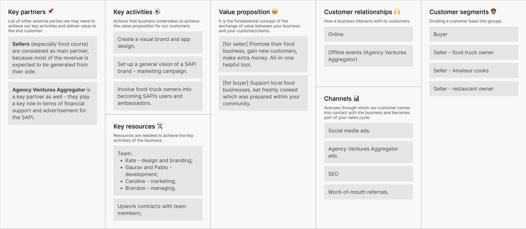
Task: Click the bar chart emoji beside Channels
Action: 356,99
